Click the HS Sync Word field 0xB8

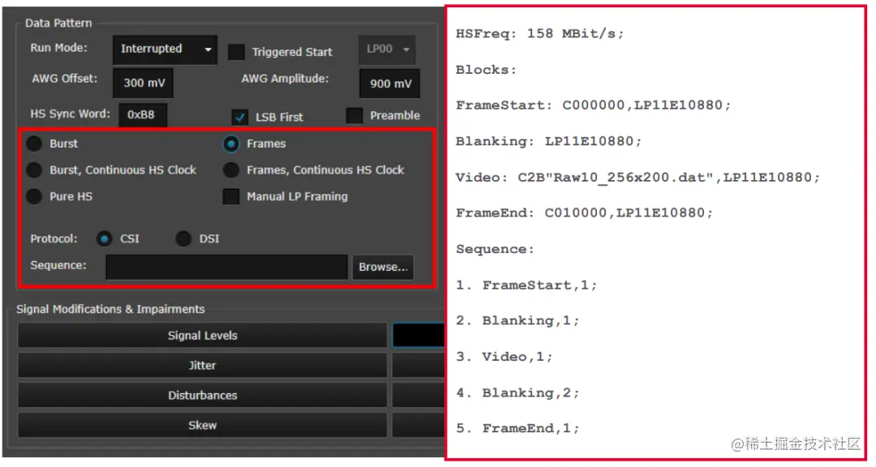pos(143,114)
